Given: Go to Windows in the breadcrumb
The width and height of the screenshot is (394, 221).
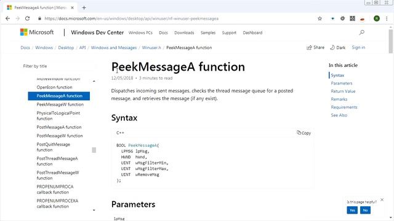Looking at the screenshot, I should click(x=44, y=48).
